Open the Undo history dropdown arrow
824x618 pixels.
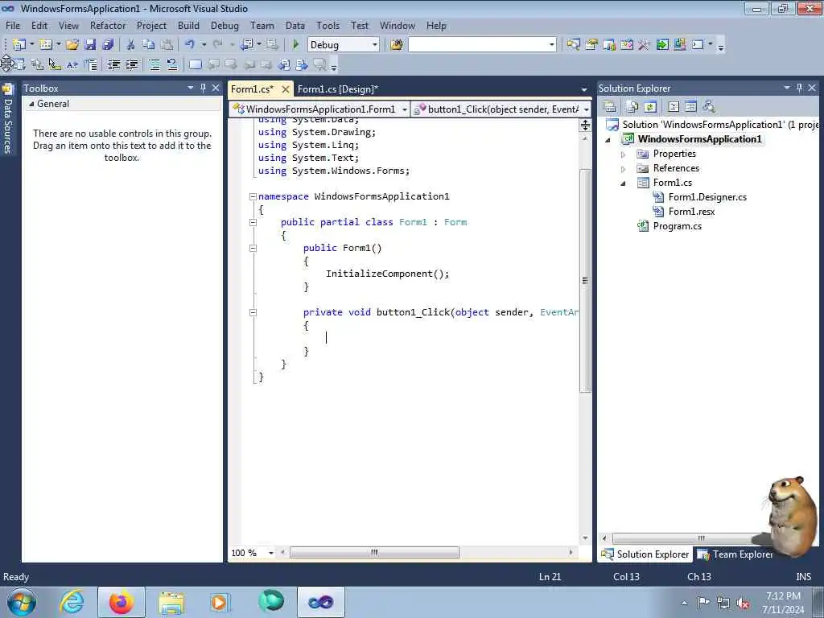tap(204, 45)
